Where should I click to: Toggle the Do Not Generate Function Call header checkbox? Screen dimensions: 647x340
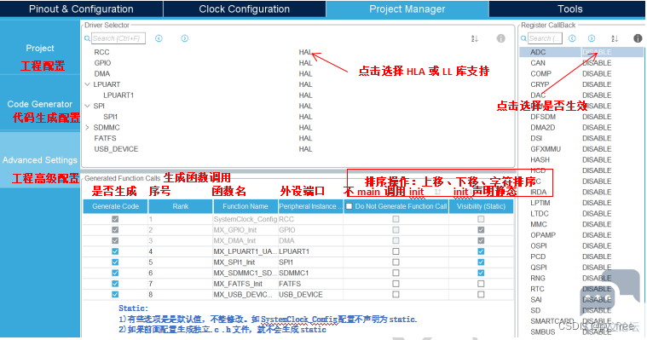[349, 206]
